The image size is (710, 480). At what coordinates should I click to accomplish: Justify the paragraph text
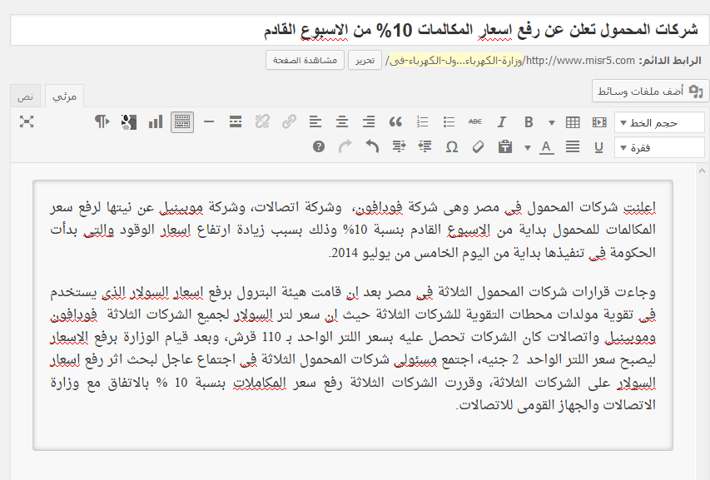click(573, 147)
